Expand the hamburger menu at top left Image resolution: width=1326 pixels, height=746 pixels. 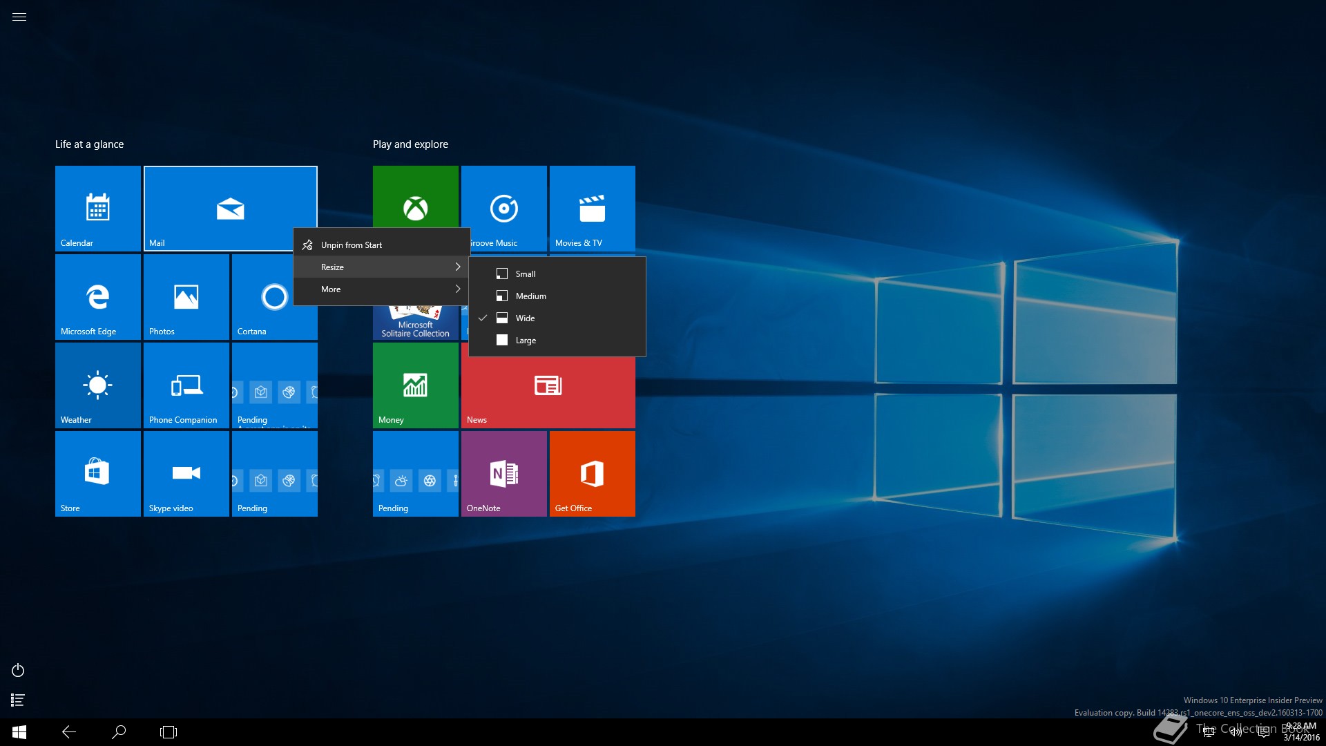pyautogui.click(x=19, y=17)
